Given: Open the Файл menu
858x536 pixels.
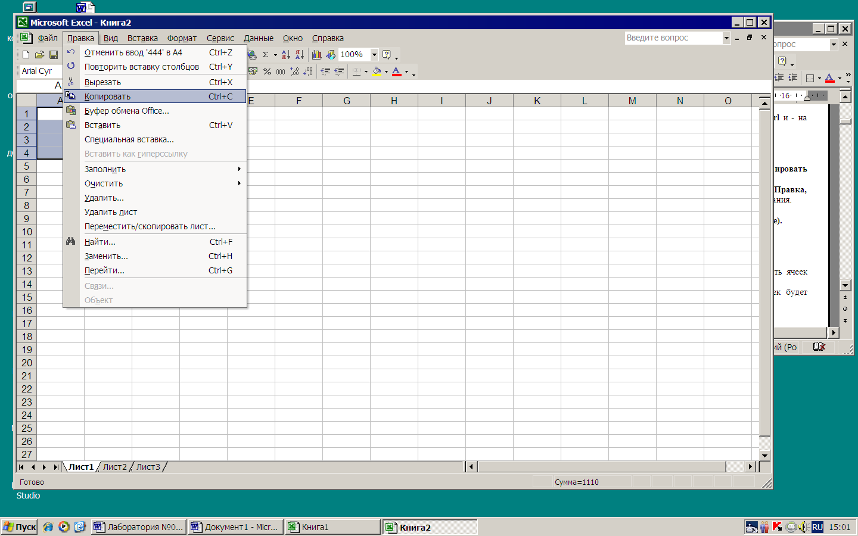Looking at the screenshot, I should (48, 38).
